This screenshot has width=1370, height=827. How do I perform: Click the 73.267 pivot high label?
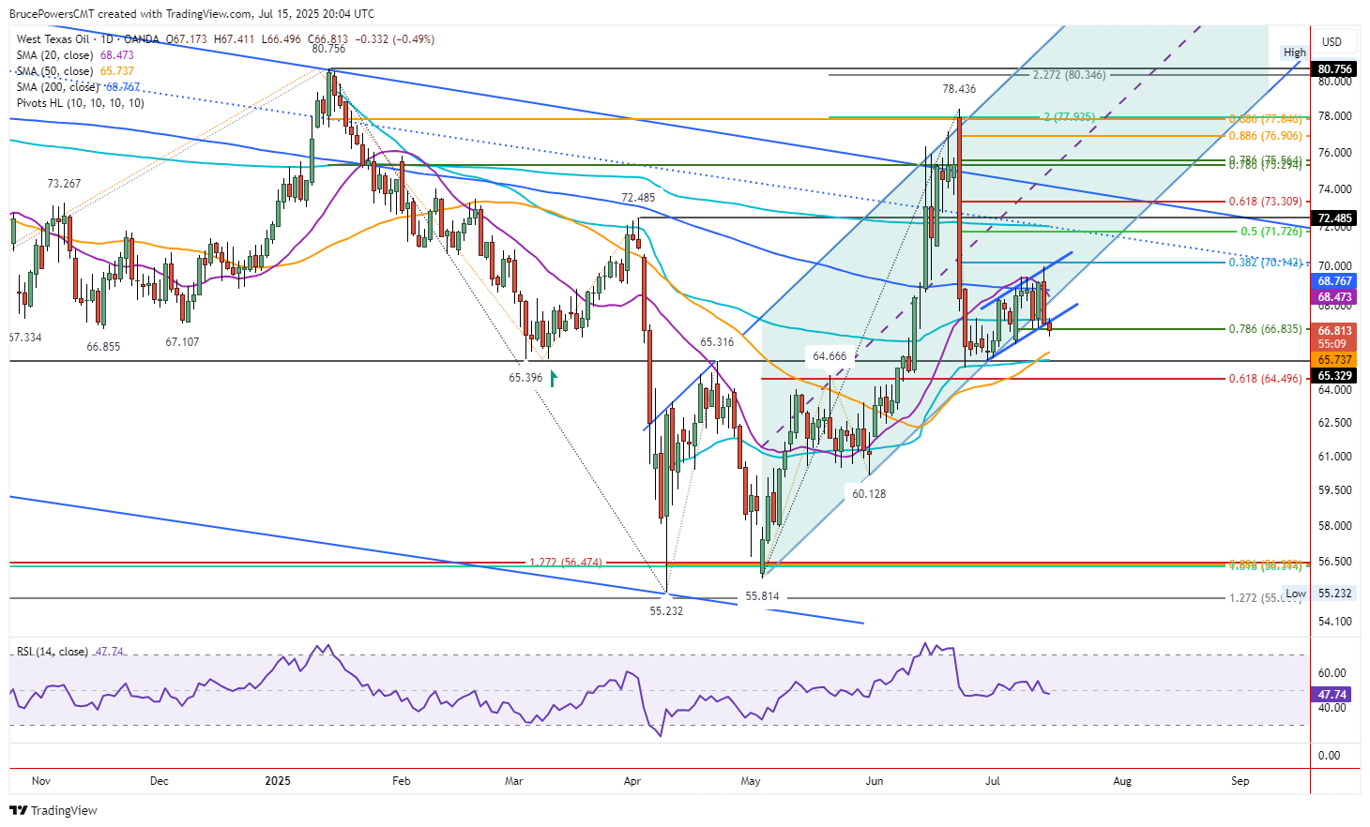64,184
